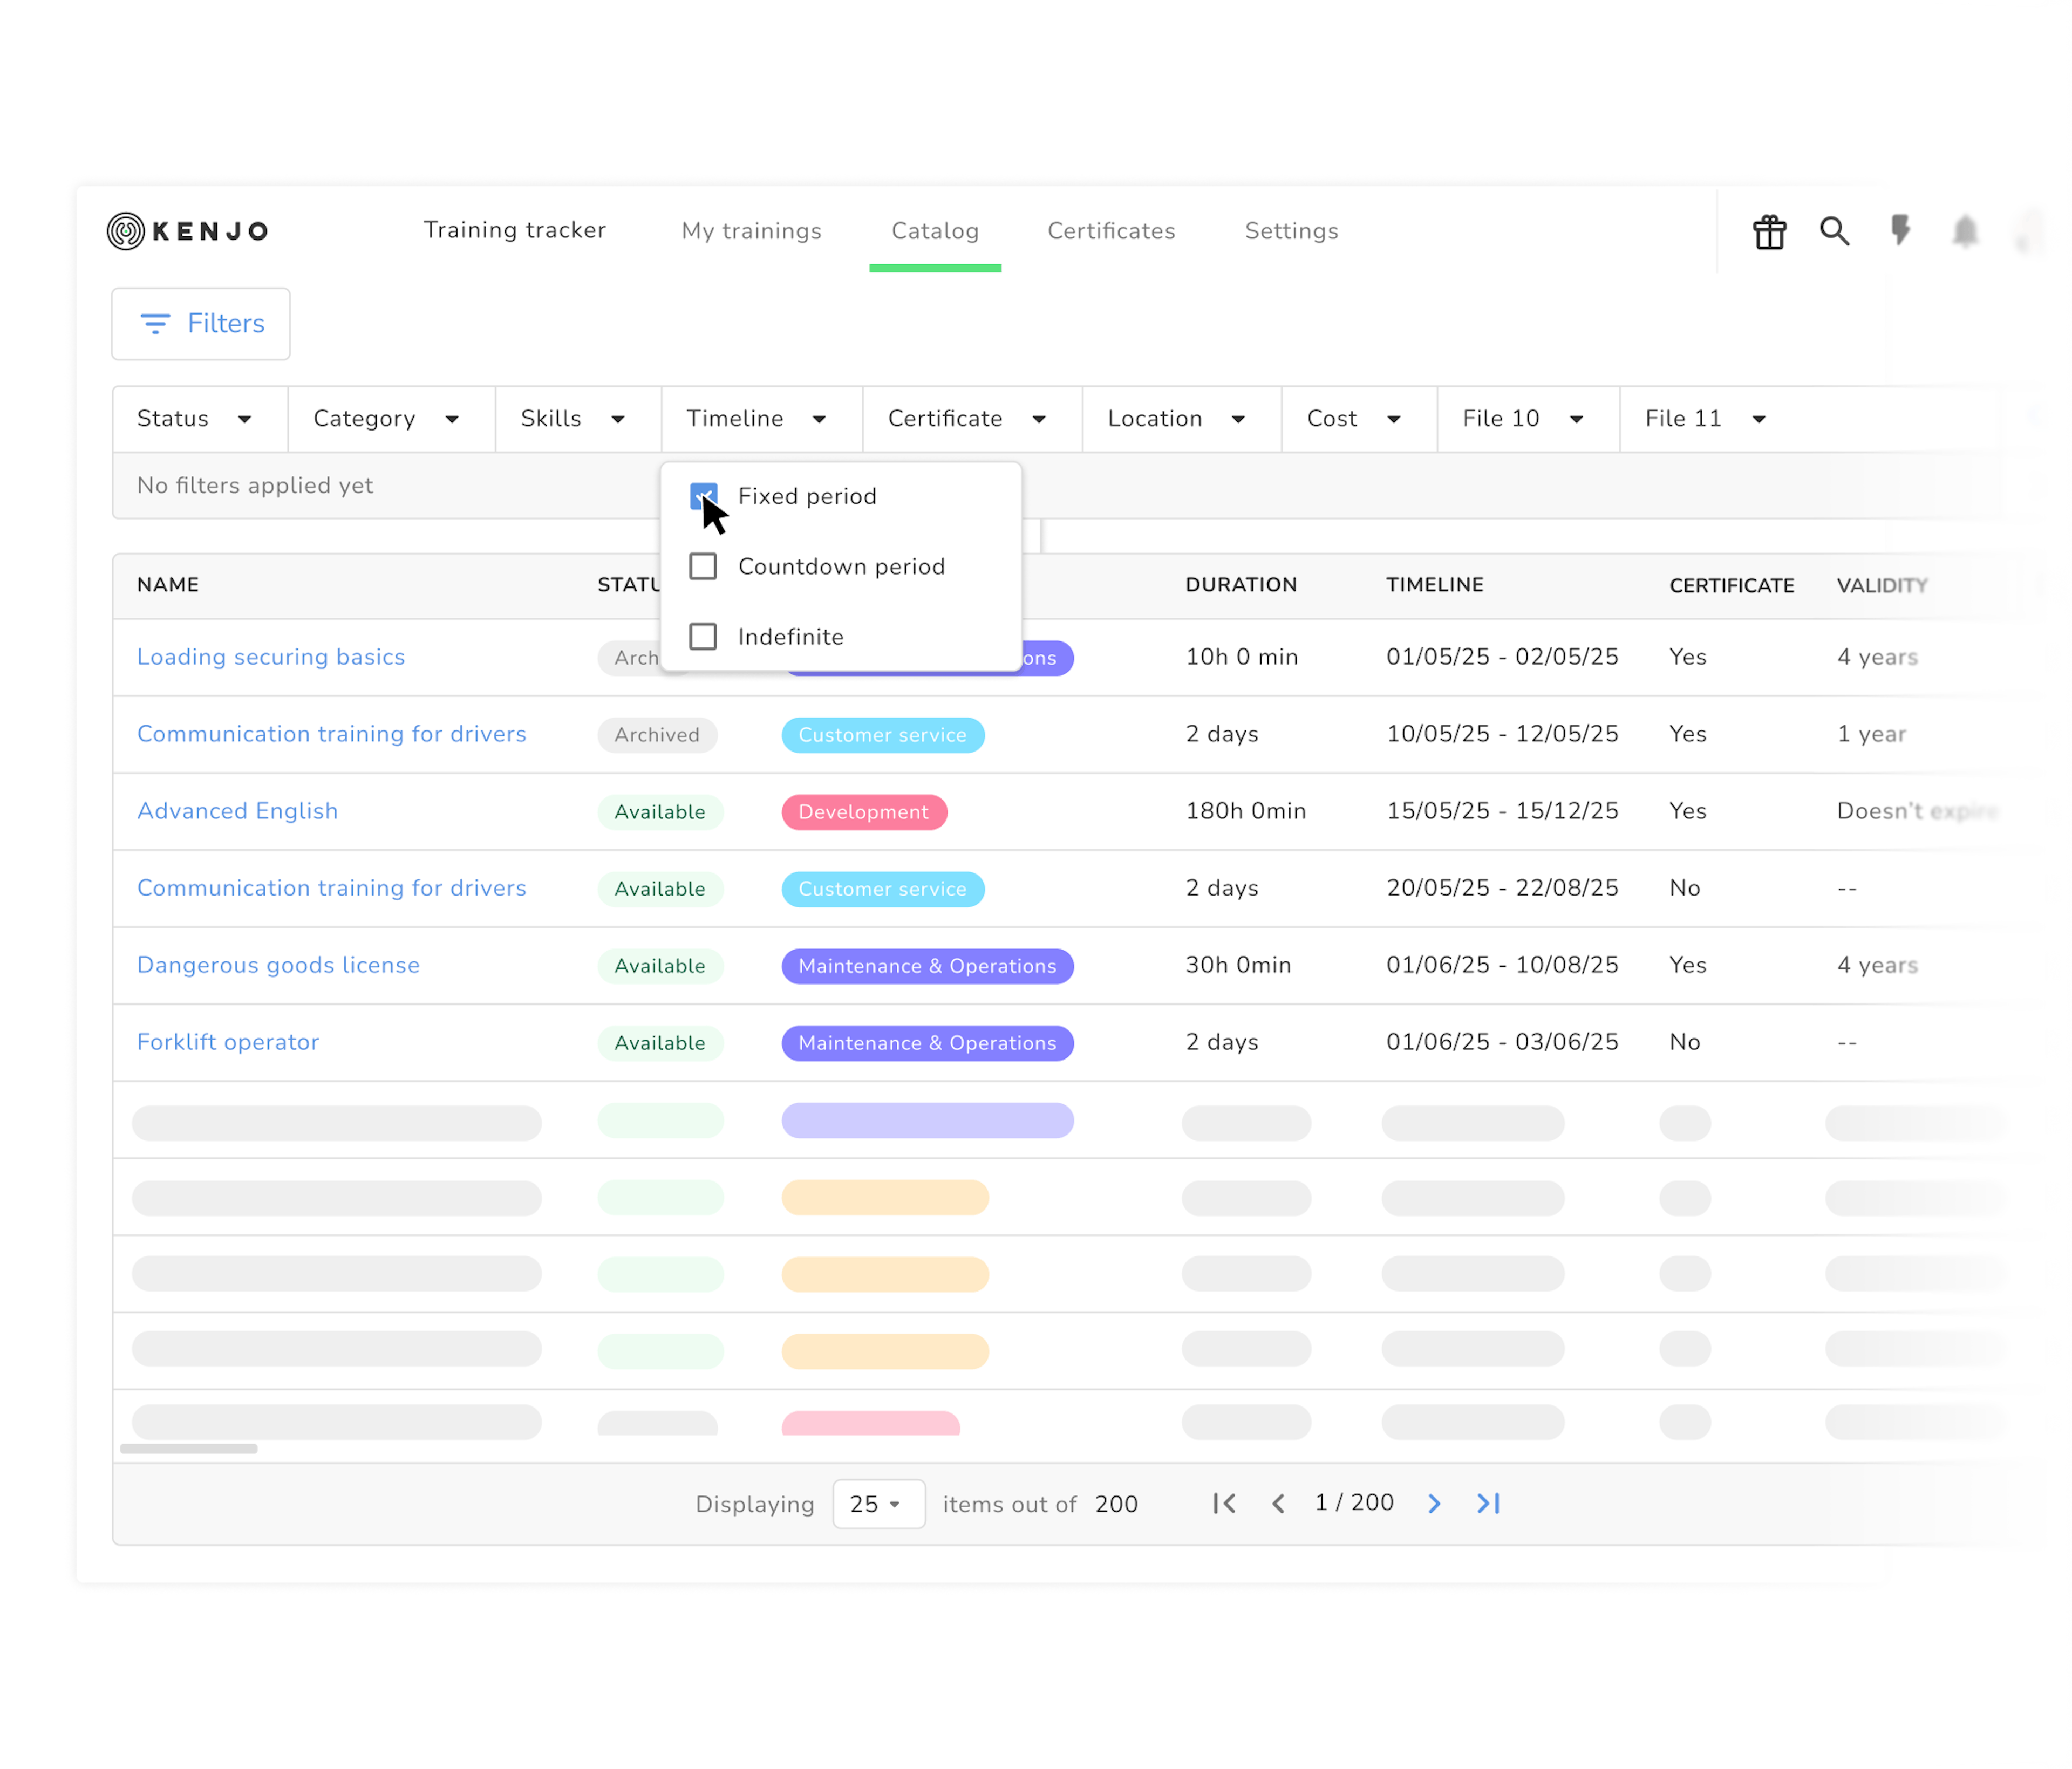Go to previous page arrow
Image resolution: width=2072 pixels, height=1769 pixels.
[x=1278, y=1503]
